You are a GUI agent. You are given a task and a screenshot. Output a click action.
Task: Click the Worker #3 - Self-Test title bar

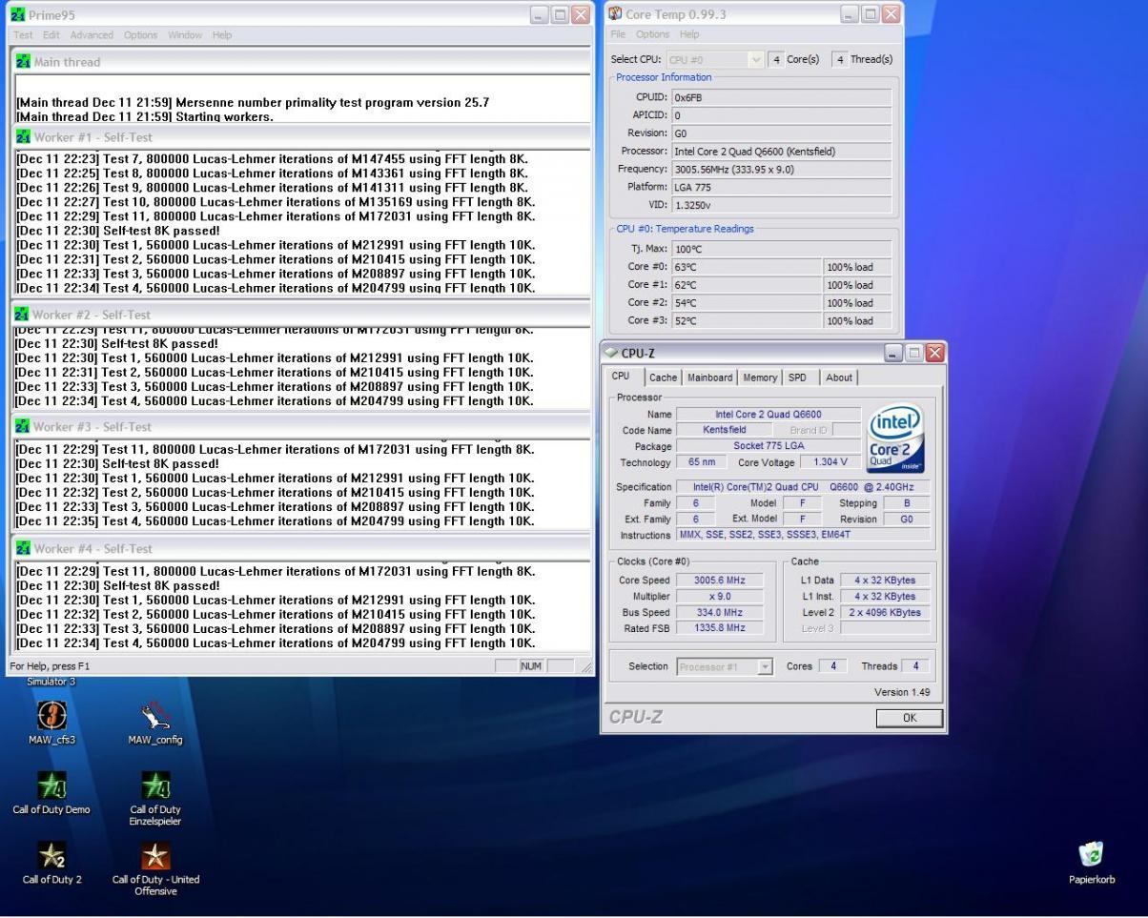[x=301, y=427]
